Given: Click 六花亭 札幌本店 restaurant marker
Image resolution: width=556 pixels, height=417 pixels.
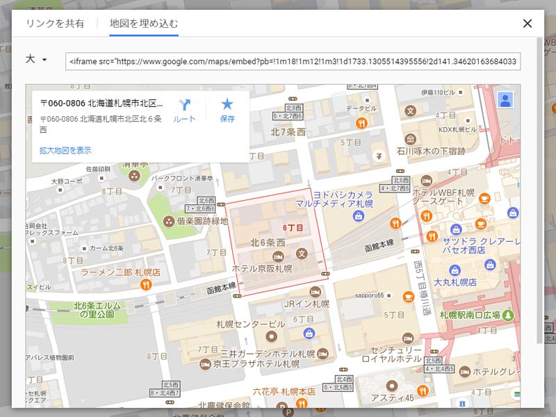Looking at the screenshot, I should point(302,402).
